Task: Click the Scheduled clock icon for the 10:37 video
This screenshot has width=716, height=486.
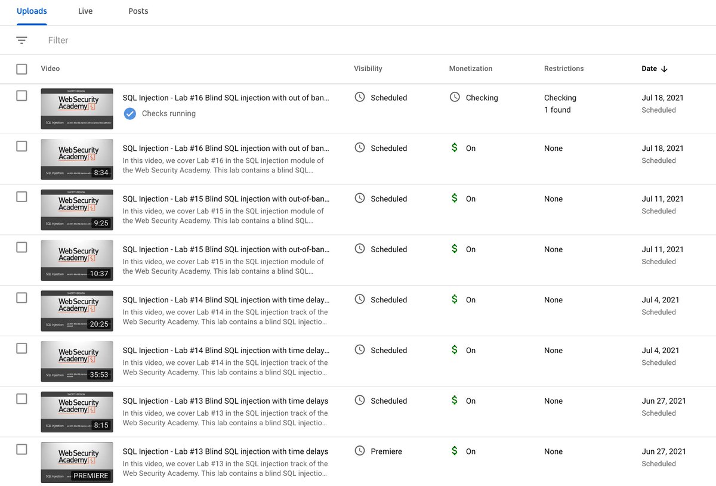Action: pyautogui.click(x=360, y=249)
